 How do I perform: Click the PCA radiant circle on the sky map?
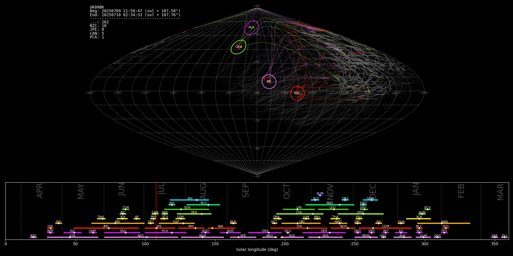pyautogui.click(x=251, y=28)
